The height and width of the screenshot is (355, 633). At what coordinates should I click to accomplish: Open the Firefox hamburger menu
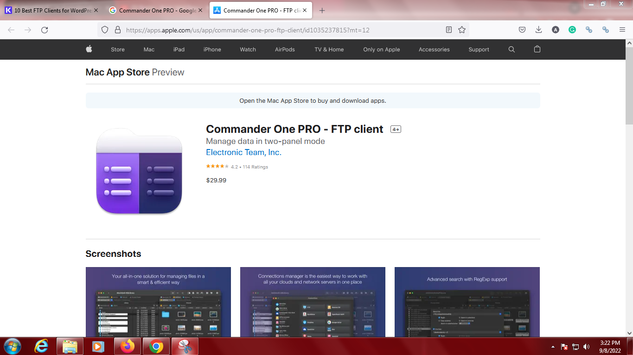pos(622,30)
